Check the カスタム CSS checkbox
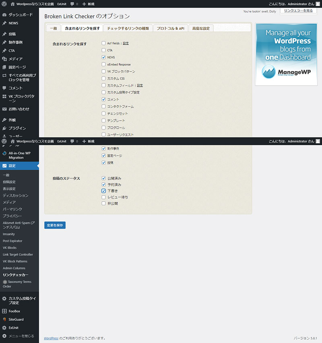The image size is (322, 343). point(104,78)
